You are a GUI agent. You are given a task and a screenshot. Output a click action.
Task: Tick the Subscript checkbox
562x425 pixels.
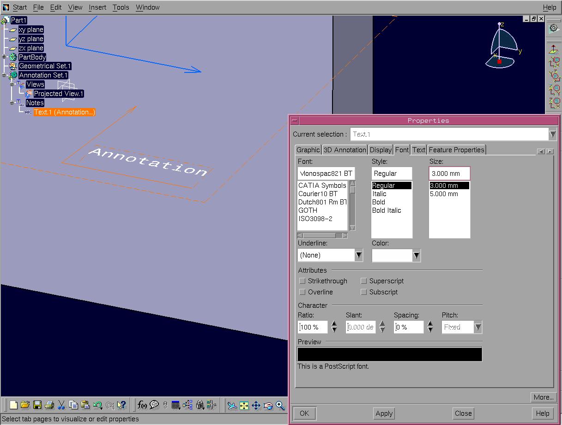click(364, 292)
